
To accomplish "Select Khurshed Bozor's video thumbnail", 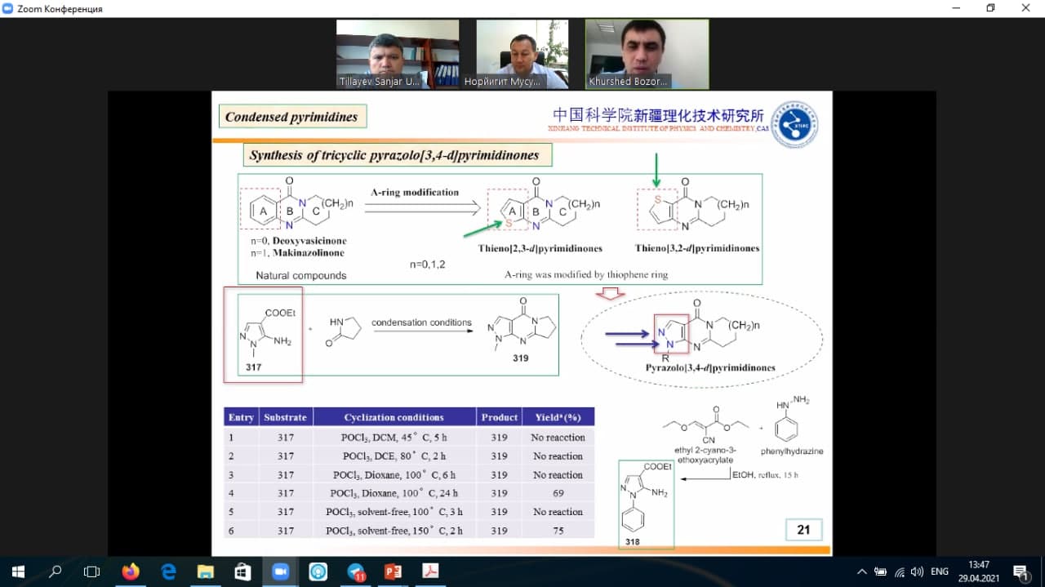I will 647,54.
